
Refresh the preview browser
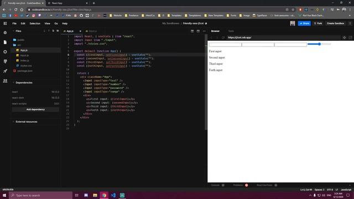pyautogui.click(x=223, y=38)
